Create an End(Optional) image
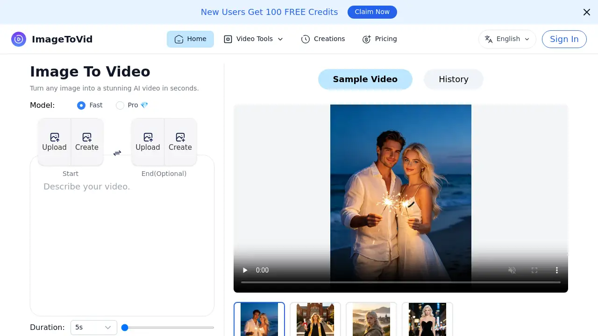Image resolution: width=598 pixels, height=336 pixels. pos(180,142)
